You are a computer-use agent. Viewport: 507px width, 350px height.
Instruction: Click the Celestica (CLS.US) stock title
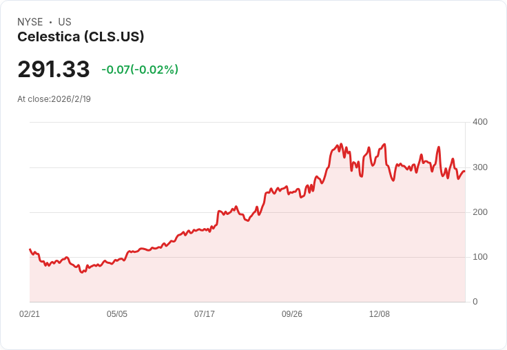click(81, 37)
